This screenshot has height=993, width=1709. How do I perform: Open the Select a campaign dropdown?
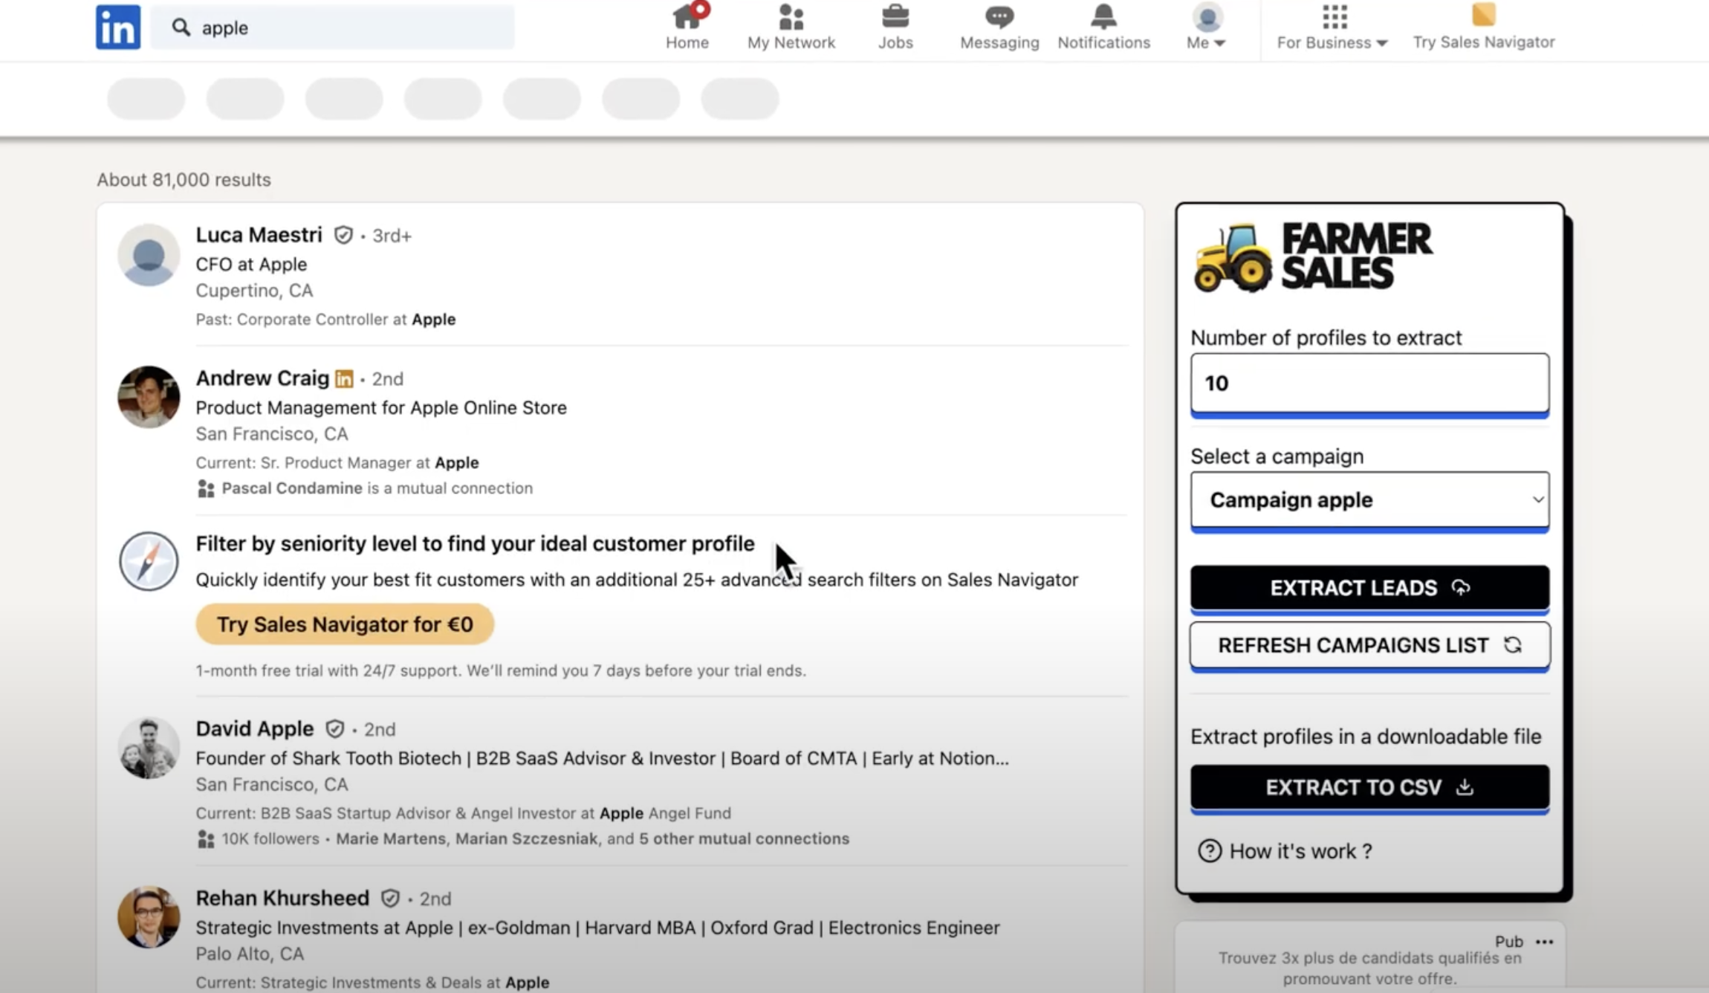(1370, 500)
